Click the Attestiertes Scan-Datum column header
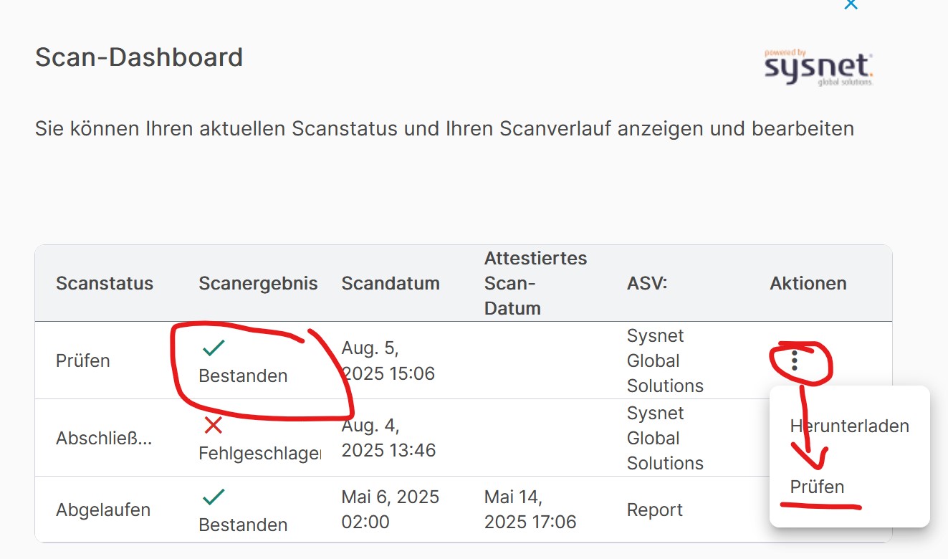Image resolution: width=948 pixels, height=559 pixels. tap(535, 283)
